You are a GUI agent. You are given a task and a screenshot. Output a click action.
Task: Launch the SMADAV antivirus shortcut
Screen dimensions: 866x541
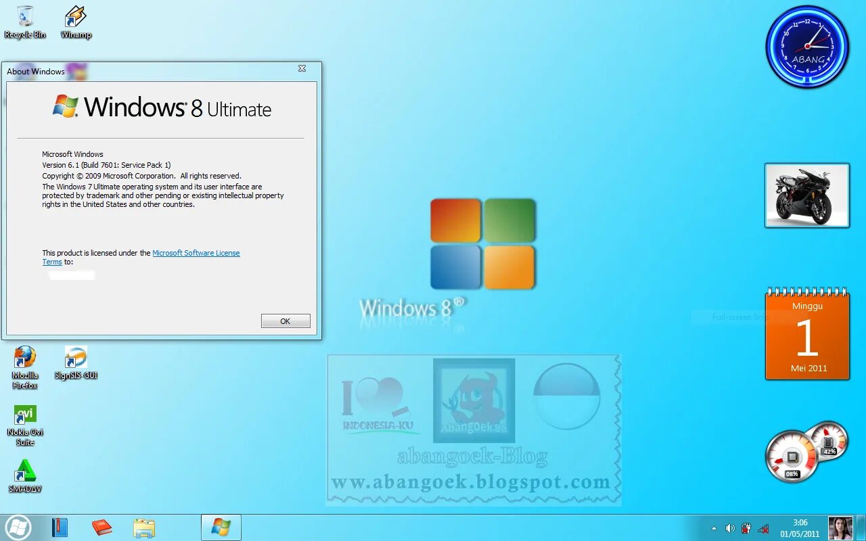coord(25,476)
